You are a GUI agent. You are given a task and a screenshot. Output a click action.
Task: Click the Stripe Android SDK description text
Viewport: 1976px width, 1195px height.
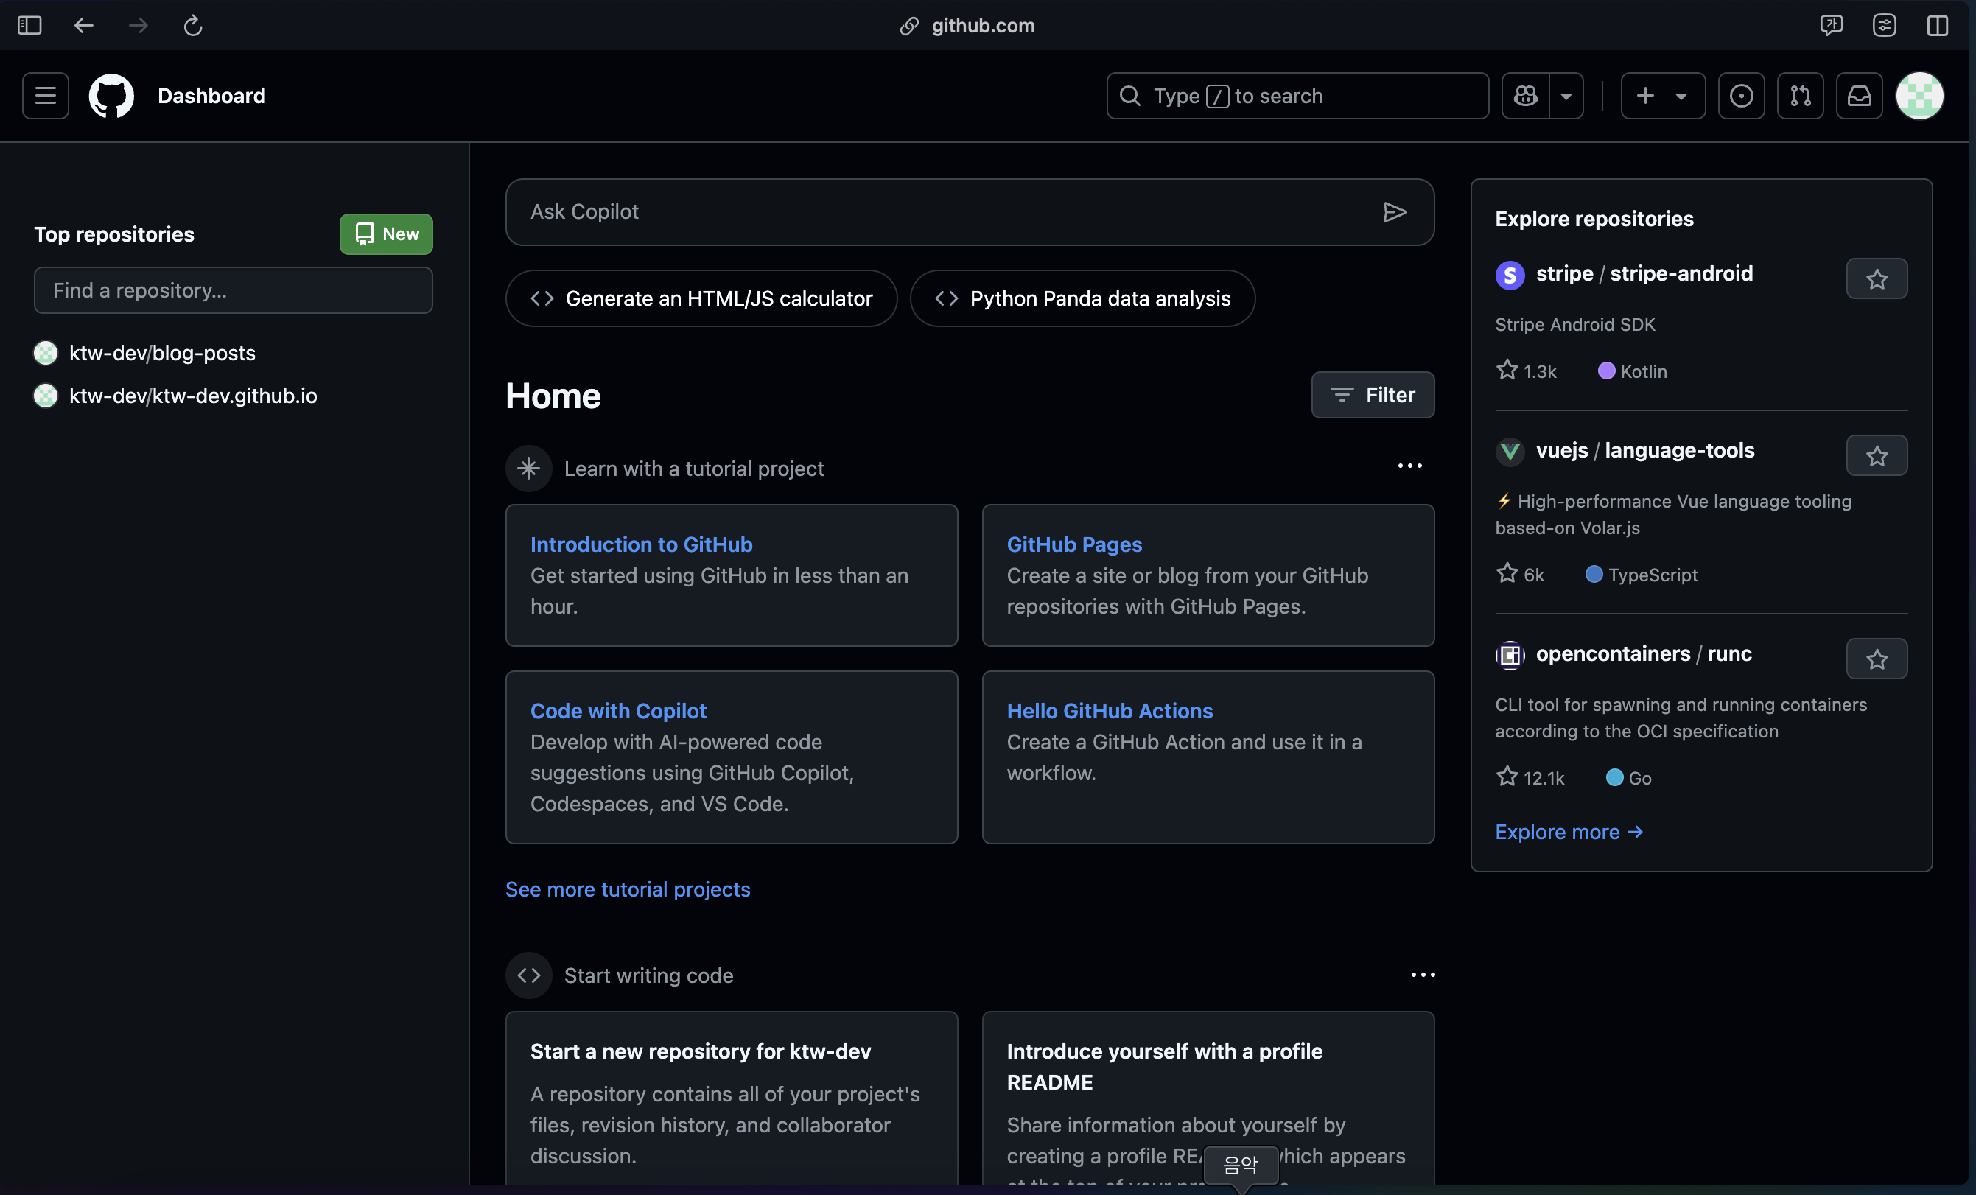[x=1575, y=325]
